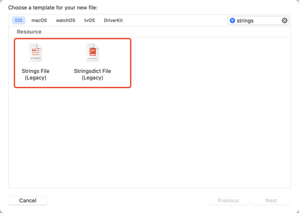
Task: Click the Resource section header
Action: coord(29,32)
